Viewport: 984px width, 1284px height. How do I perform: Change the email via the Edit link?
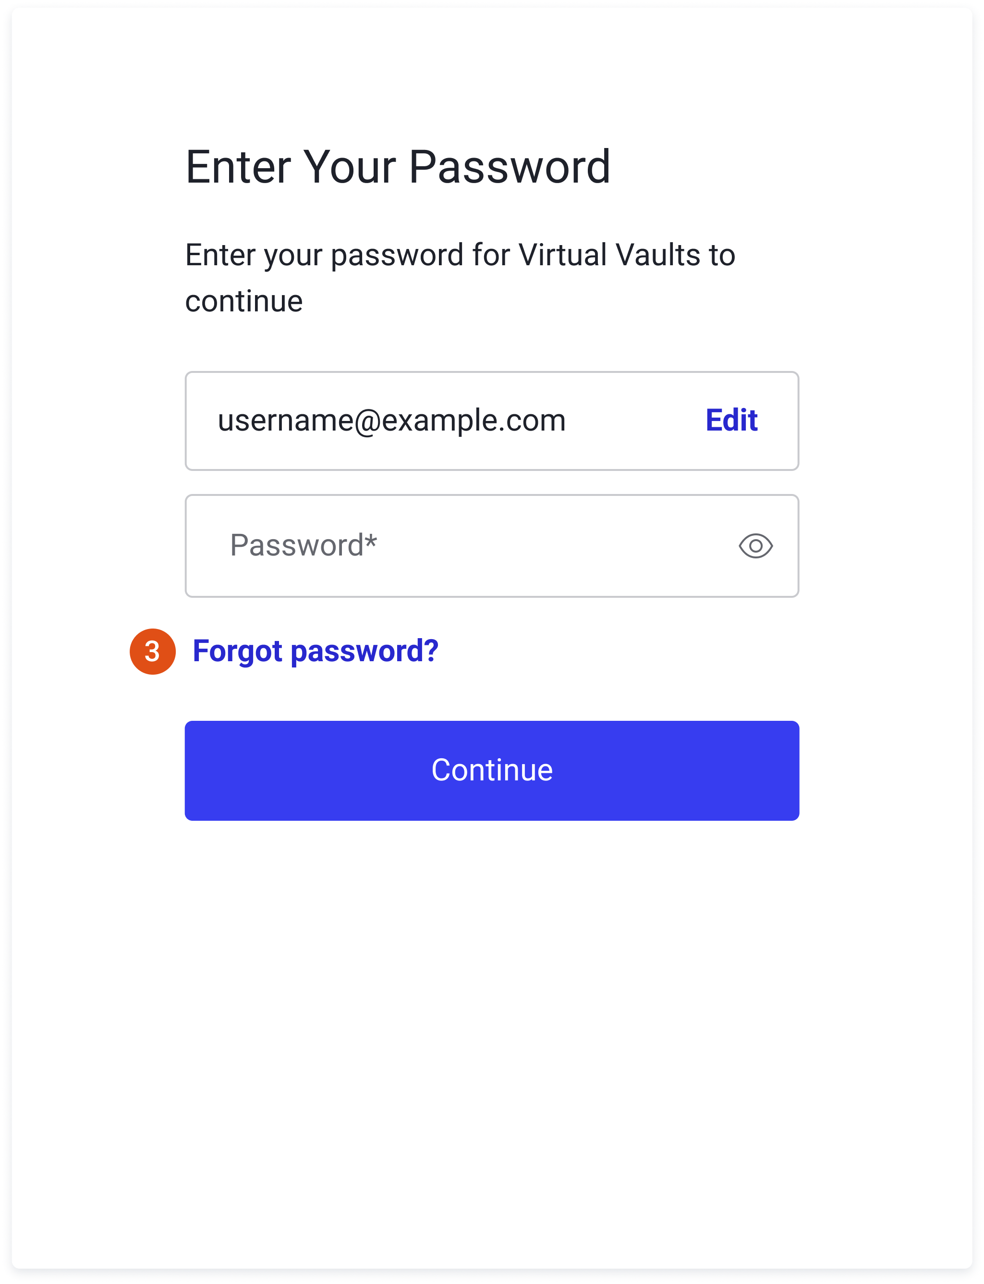731,420
